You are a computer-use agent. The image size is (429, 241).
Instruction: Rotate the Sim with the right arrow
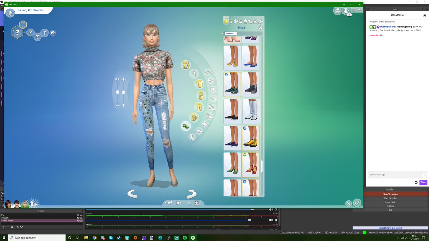(191, 194)
